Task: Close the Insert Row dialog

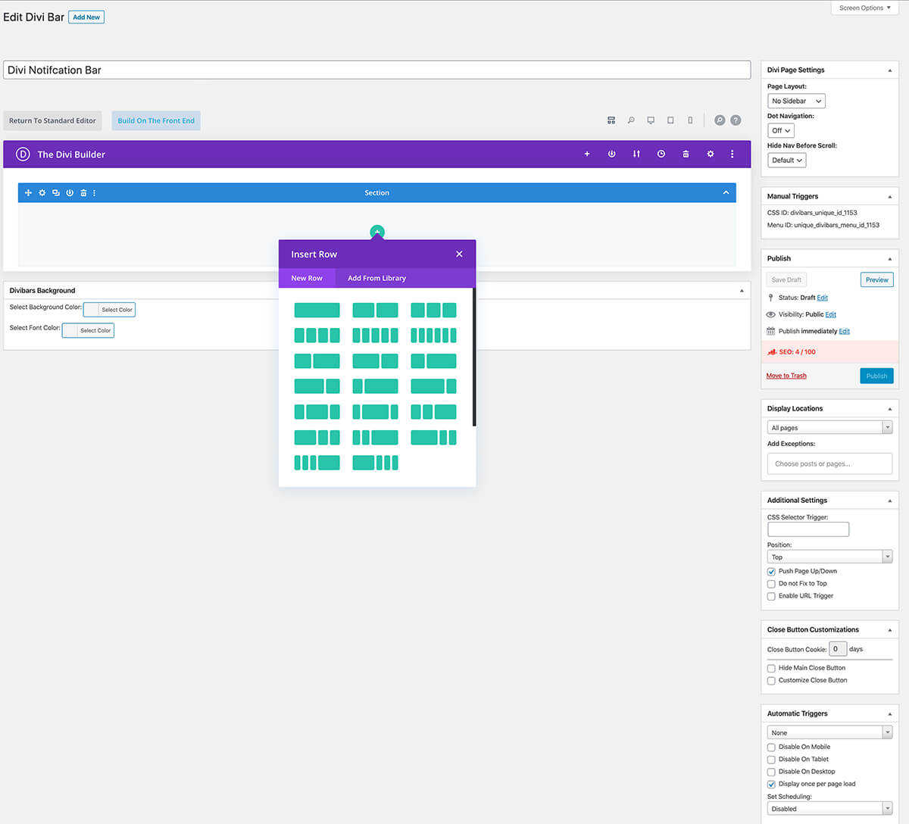Action: pos(459,254)
